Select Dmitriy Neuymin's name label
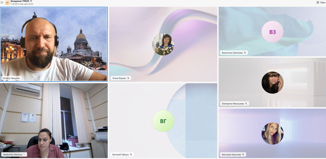 11,78
